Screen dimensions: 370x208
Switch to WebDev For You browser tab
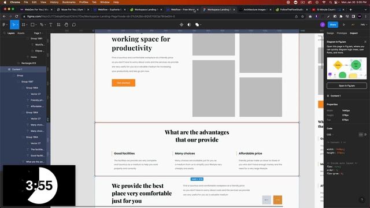tap(35, 10)
